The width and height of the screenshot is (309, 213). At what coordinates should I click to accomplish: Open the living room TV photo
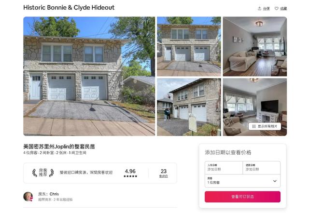(255, 107)
